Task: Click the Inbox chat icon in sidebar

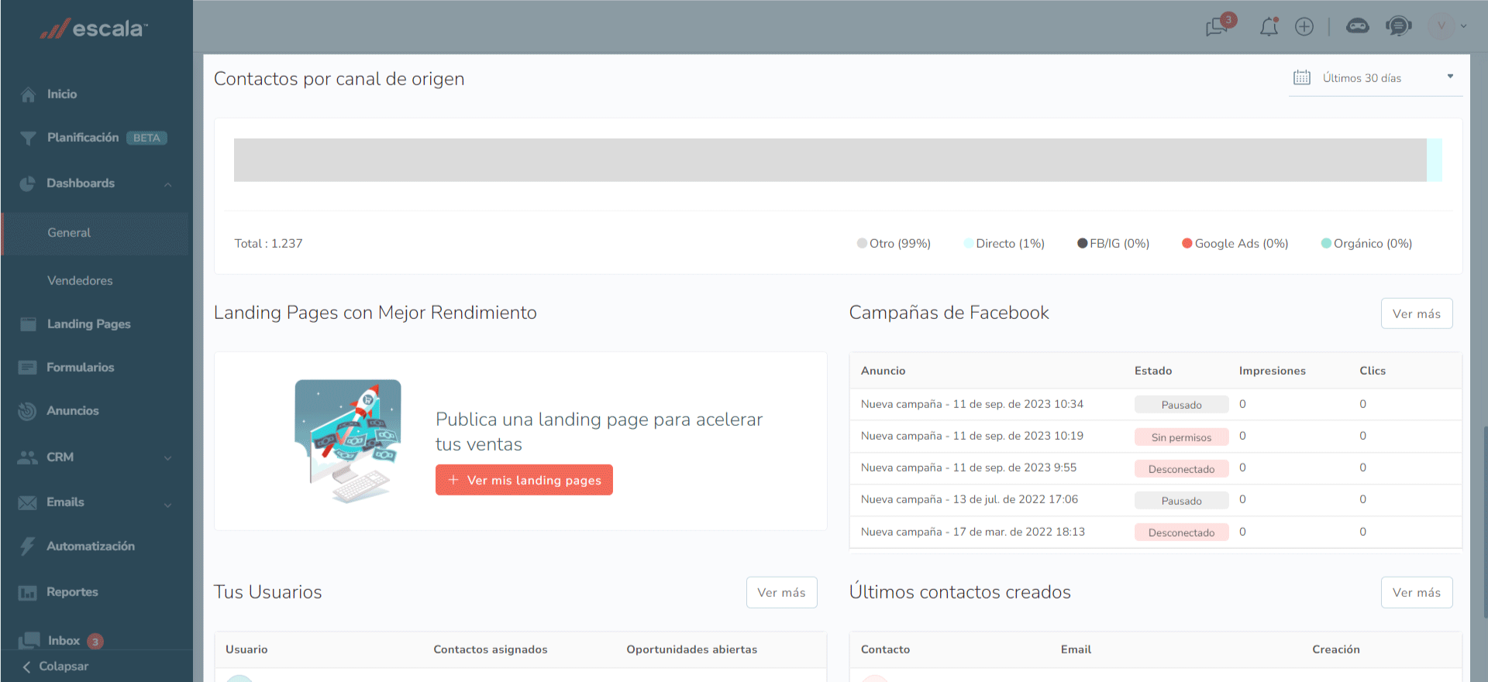Action: pos(29,640)
